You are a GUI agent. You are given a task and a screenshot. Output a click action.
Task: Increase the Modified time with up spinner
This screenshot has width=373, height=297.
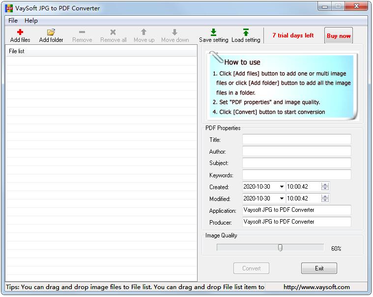[x=325, y=197]
